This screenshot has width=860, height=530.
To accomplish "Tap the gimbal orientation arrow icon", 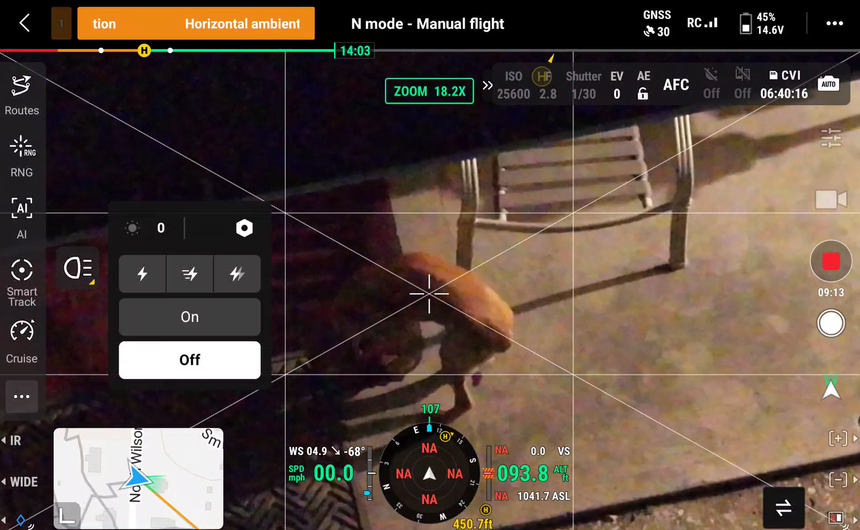I will tap(831, 387).
